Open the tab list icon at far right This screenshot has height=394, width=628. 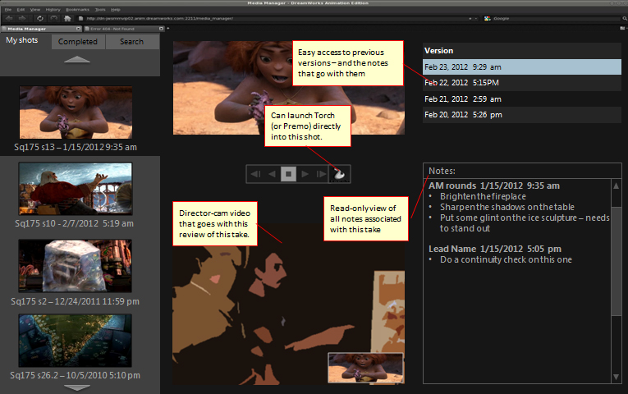(x=622, y=29)
